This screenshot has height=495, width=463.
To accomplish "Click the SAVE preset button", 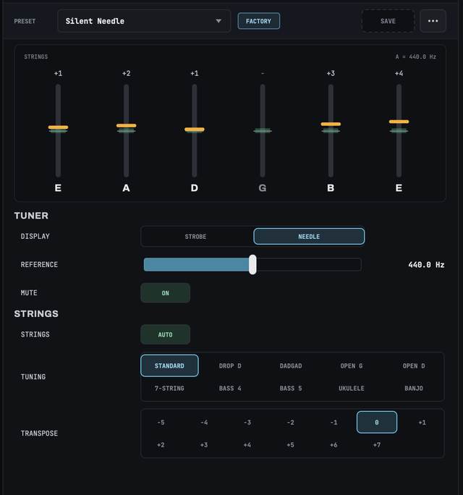I will (x=388, y=21).
